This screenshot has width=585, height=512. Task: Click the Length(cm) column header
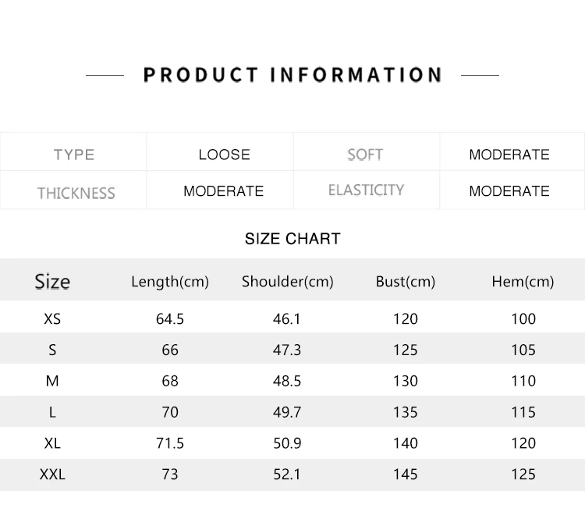point(170,282)
